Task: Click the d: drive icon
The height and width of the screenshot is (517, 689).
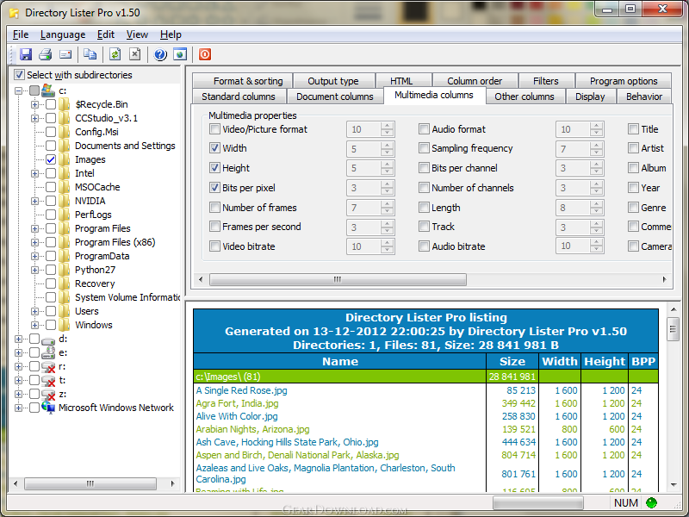Action: 48,339
